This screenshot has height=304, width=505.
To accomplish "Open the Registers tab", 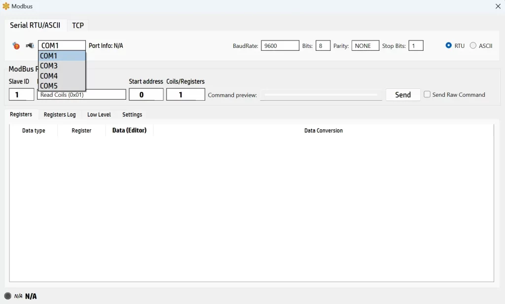I will 21,114.
